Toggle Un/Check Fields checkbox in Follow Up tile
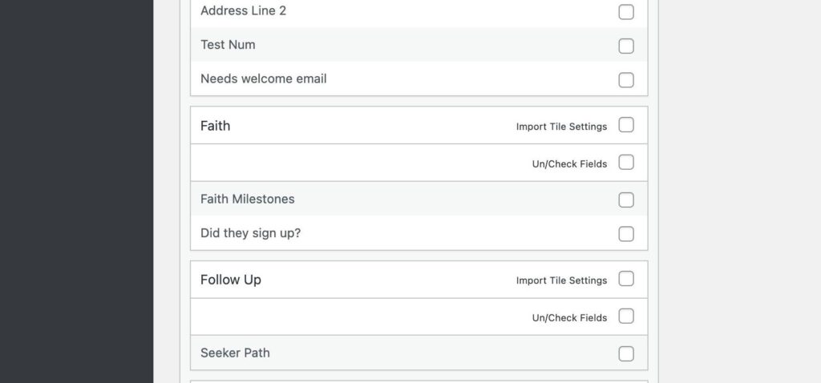The width and height of the screenshot is (821, 383). [x=626, y=316]
